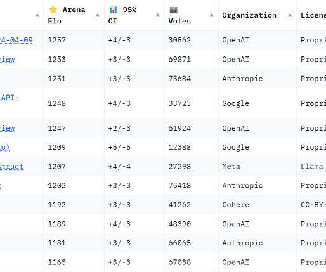Open the model link ending in struct

pos(11,167)
